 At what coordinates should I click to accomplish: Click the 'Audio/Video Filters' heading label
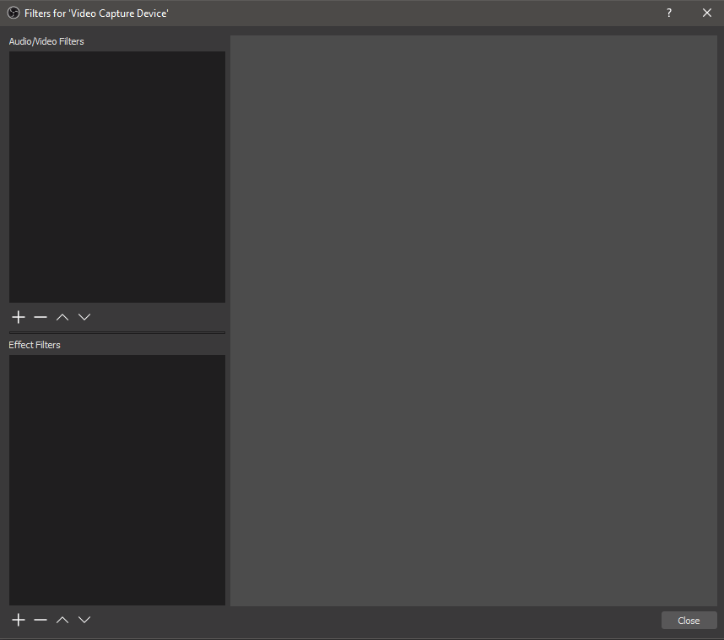pos(46,41)
